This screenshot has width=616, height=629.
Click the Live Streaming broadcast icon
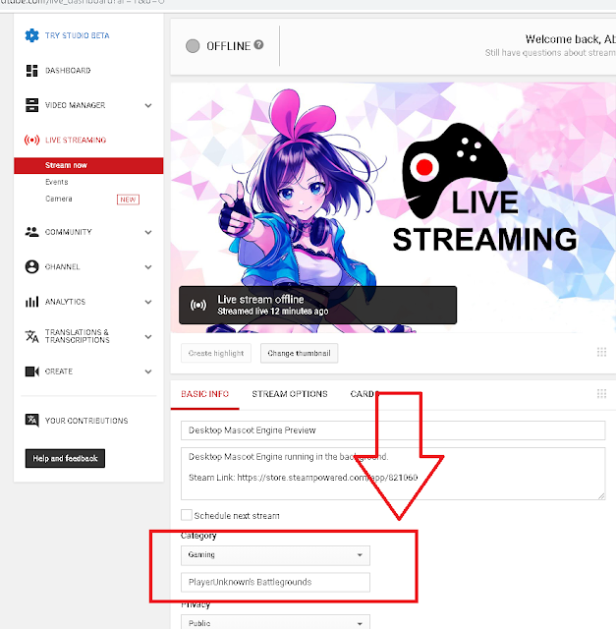point(31,140)
